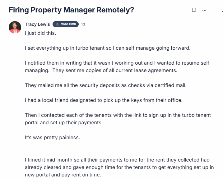Click the paragraph starting 'I timed it mid-month'

[x=119, y=167]
